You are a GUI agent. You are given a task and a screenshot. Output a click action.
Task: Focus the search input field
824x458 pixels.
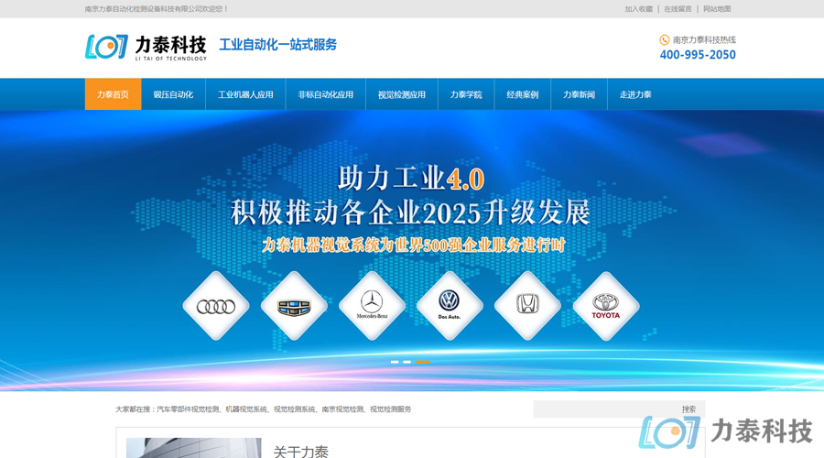tap(604, 409)
